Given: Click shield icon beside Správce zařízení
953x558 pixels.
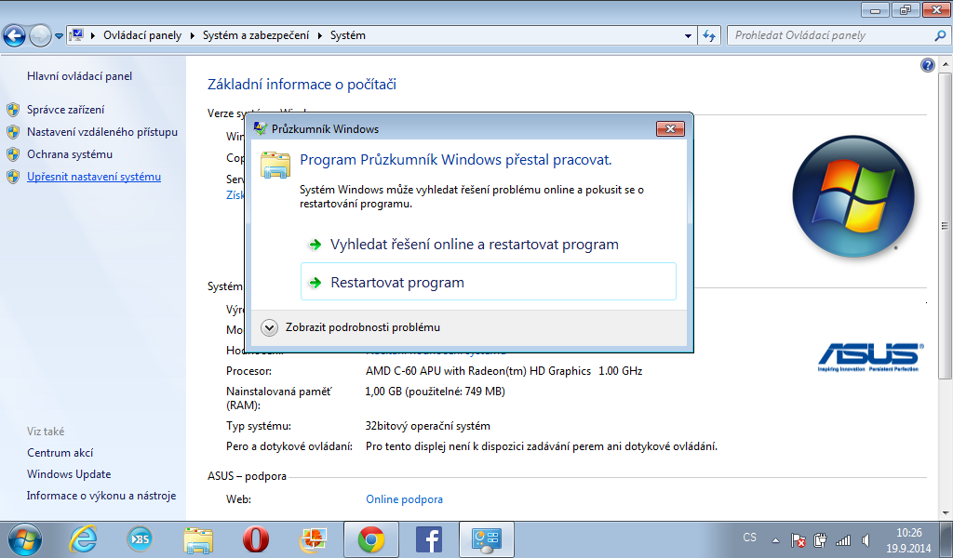Looking at the screenshot, I should coord(13,110).
